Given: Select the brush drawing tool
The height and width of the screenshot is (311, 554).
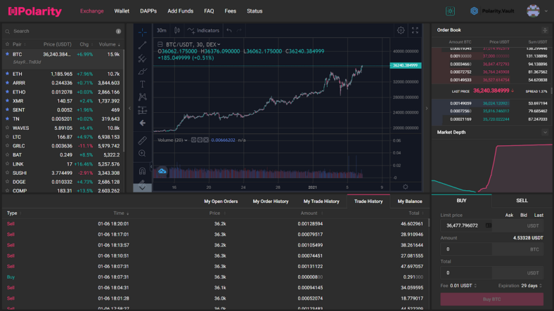Looking at the screenshot, I should point(143,71).
